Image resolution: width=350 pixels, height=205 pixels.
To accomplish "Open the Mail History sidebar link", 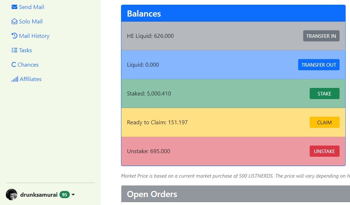I will (30, 36).
